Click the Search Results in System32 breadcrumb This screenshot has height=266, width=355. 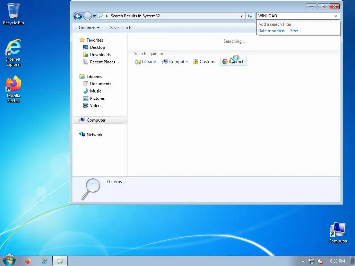(135, 16)
